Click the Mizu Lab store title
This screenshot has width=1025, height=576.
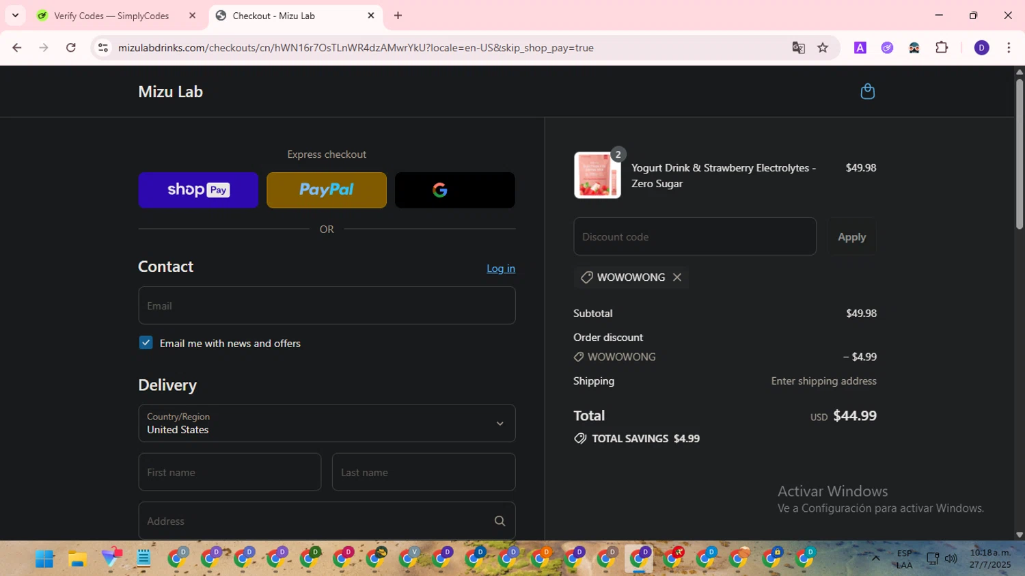[171, 92]
